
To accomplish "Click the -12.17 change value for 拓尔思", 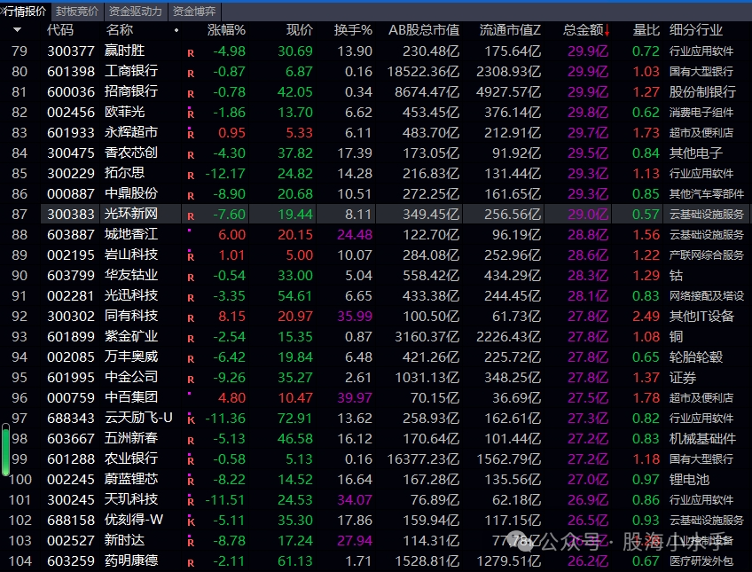I will [225, 174].
